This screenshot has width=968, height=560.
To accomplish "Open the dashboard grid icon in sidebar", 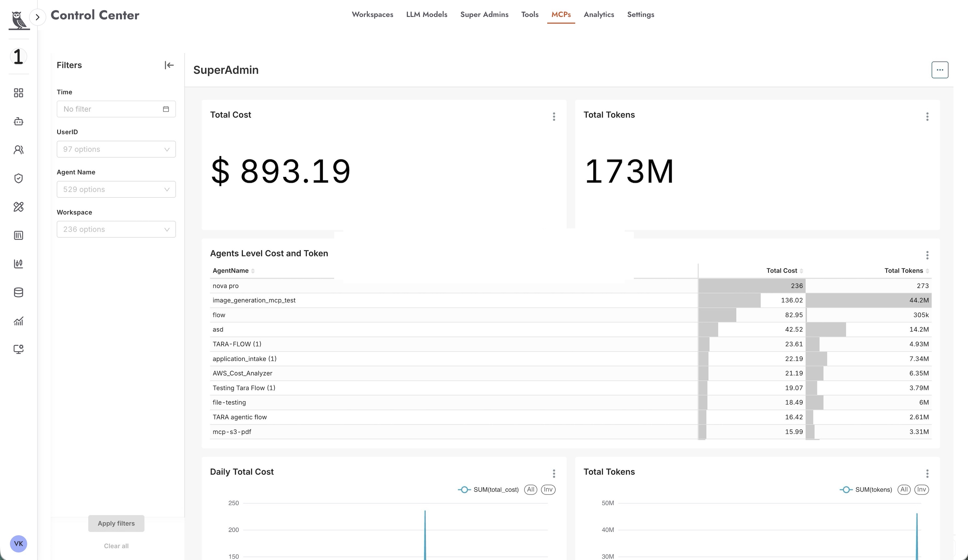I will click(19, 93).
